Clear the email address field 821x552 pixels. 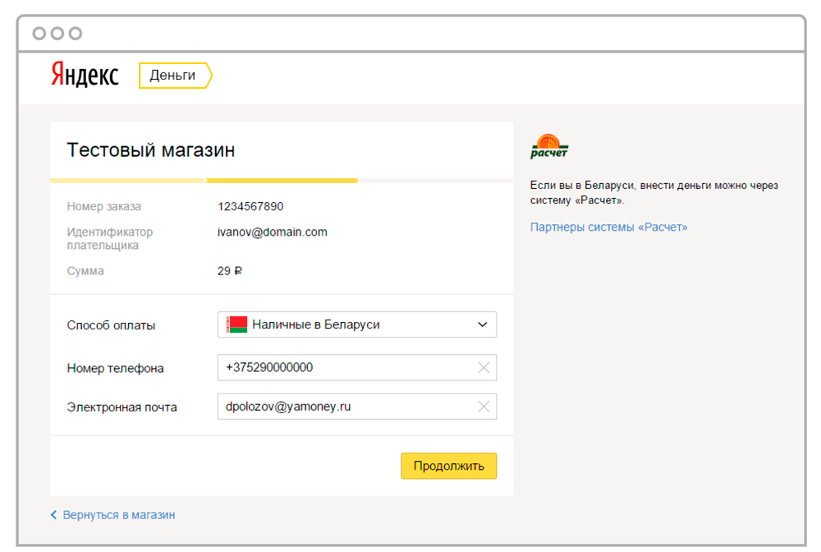tap(484, 407)
